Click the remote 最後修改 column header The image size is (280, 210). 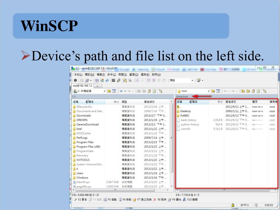pyautogui.click(x=237, y=102)
